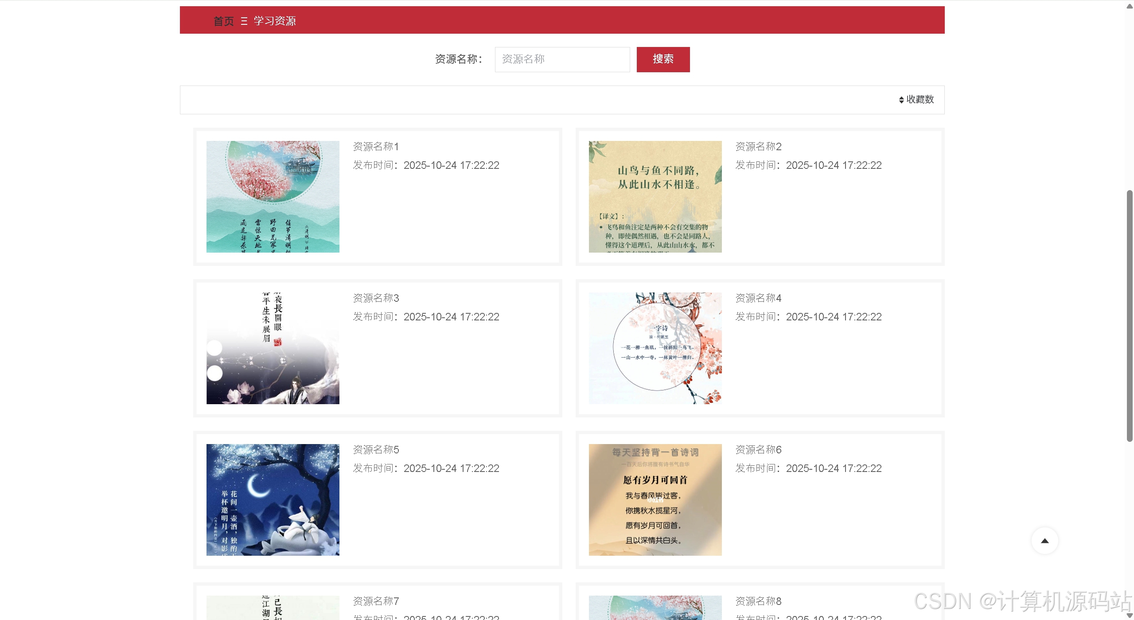Image resolution: width=1134 pixels, height=620 pixels.
Task: Click 发布时间 line under 资源名称4
Action: tap(808, 317)
